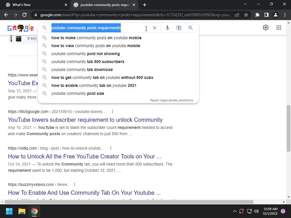
Task: Pick suggestion 'youtube community tab 500 subscribers'
Action: pos(118,62)
